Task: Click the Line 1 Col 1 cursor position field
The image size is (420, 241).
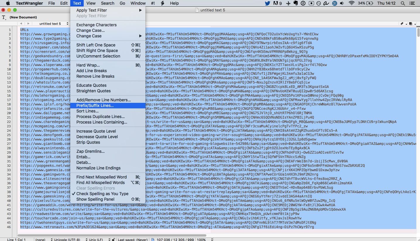Action: (x=16, y=240)
